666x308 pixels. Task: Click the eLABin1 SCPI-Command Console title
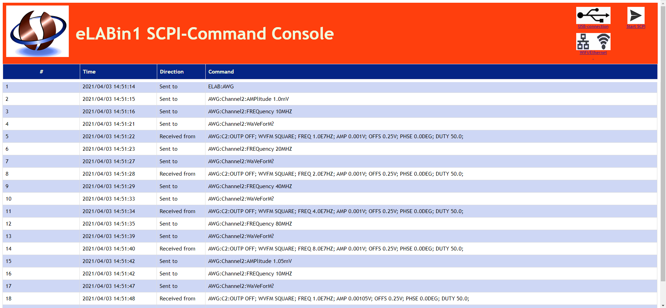click(x=204, y=34)
